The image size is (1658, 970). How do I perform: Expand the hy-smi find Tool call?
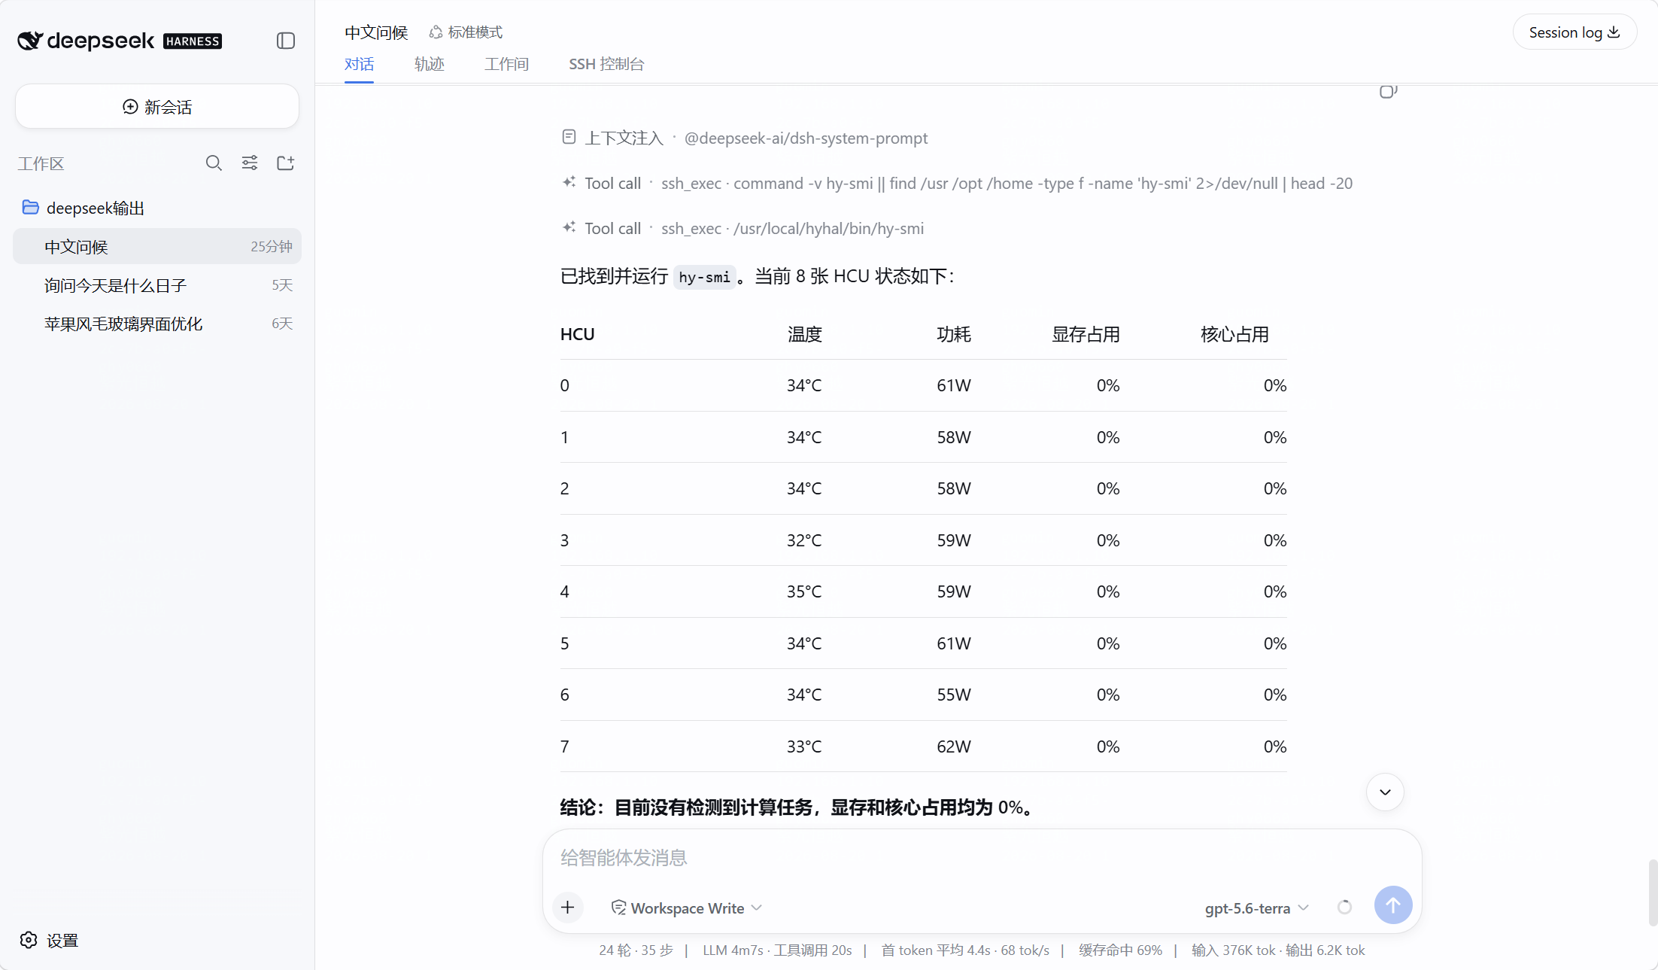[957, 183]
